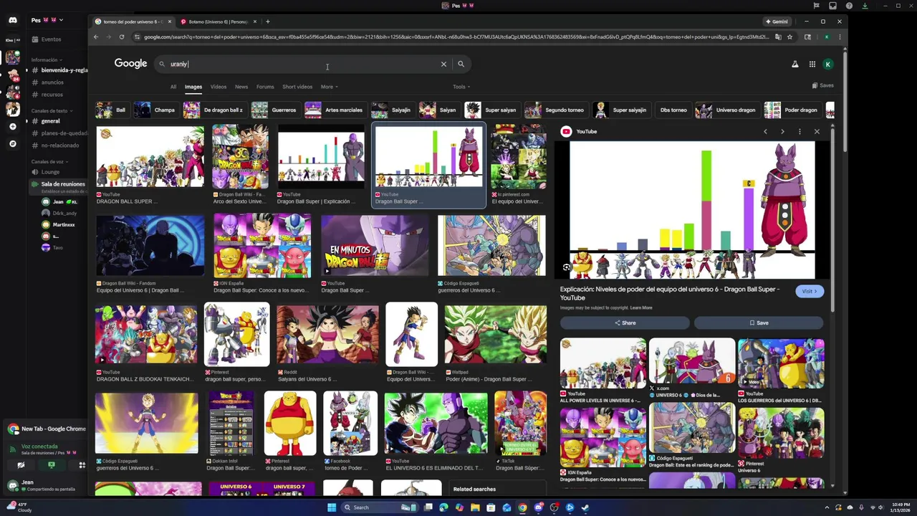Open Discord inbox icon in top bar
This screenshot has height=516, width=917.
(834, 6)
